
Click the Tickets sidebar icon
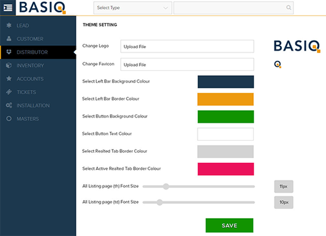pos(9,92)
